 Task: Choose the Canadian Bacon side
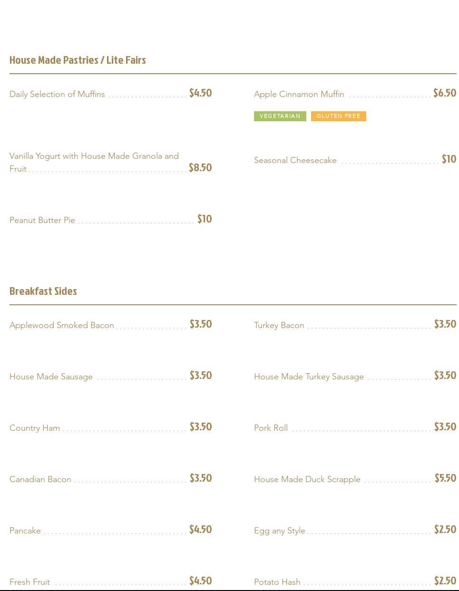(40, 479)
